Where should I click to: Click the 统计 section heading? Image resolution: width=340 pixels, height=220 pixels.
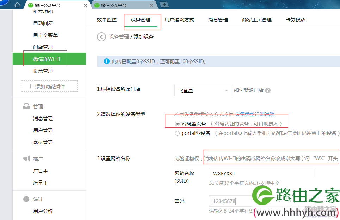(x=38, y=199)
